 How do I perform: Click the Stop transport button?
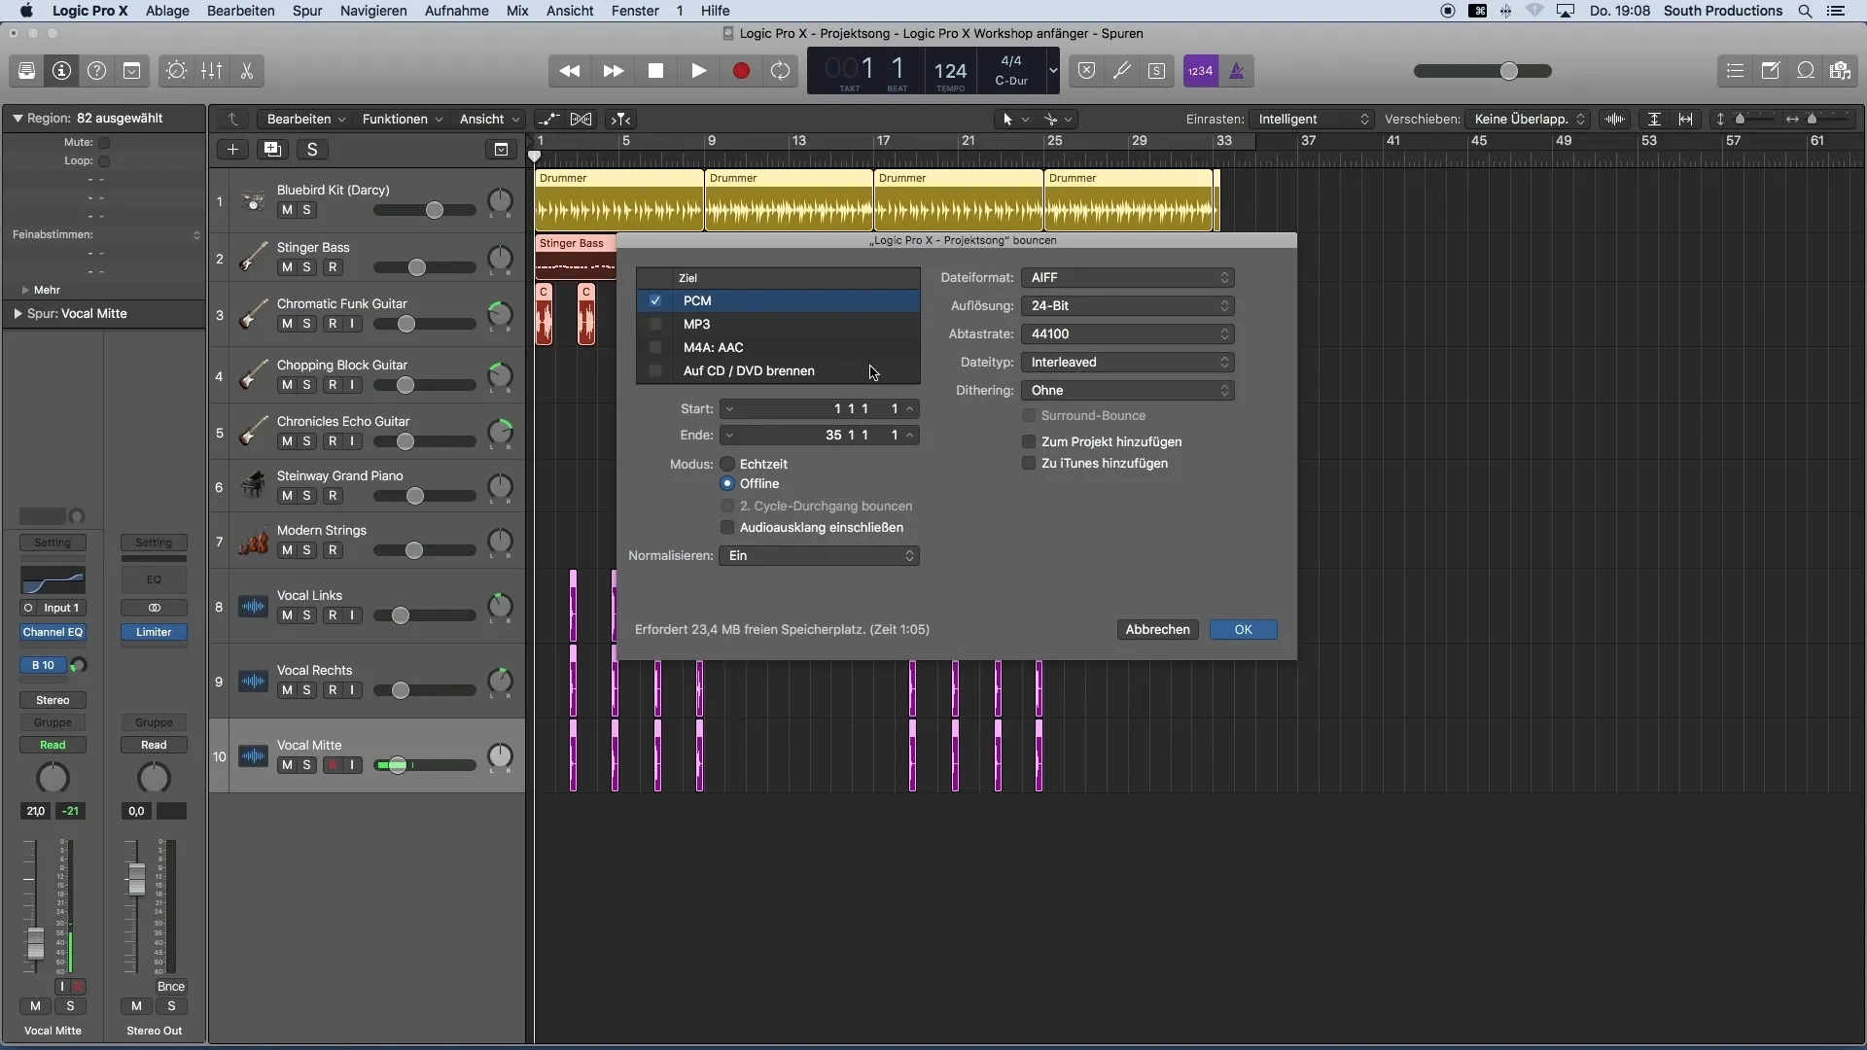click(655, 71)
